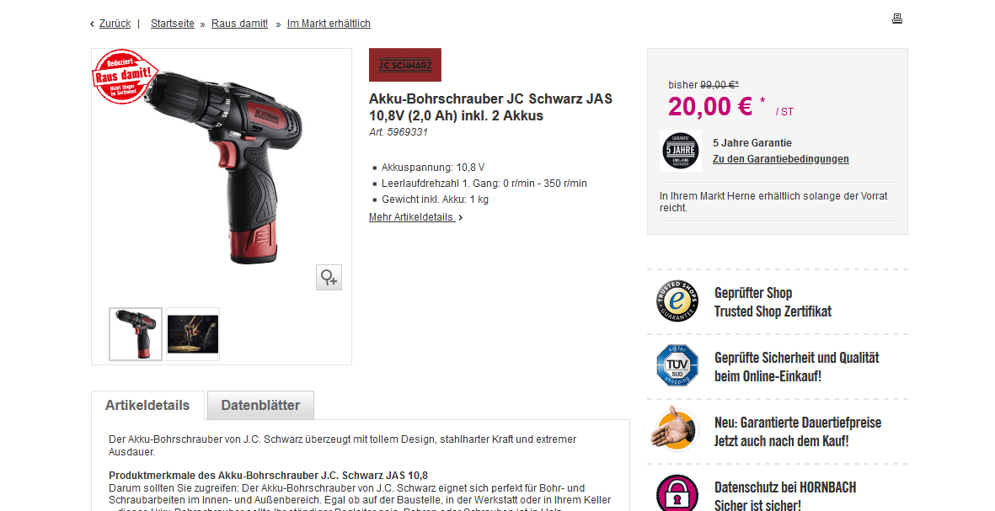Click the TÜV Süd safer shopping badge
This screenshot has width=995, height=511.
point(677,366)
